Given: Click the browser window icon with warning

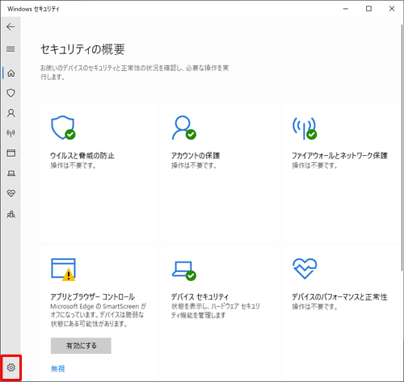Looking at the screenshot, I should coord(63,270).
